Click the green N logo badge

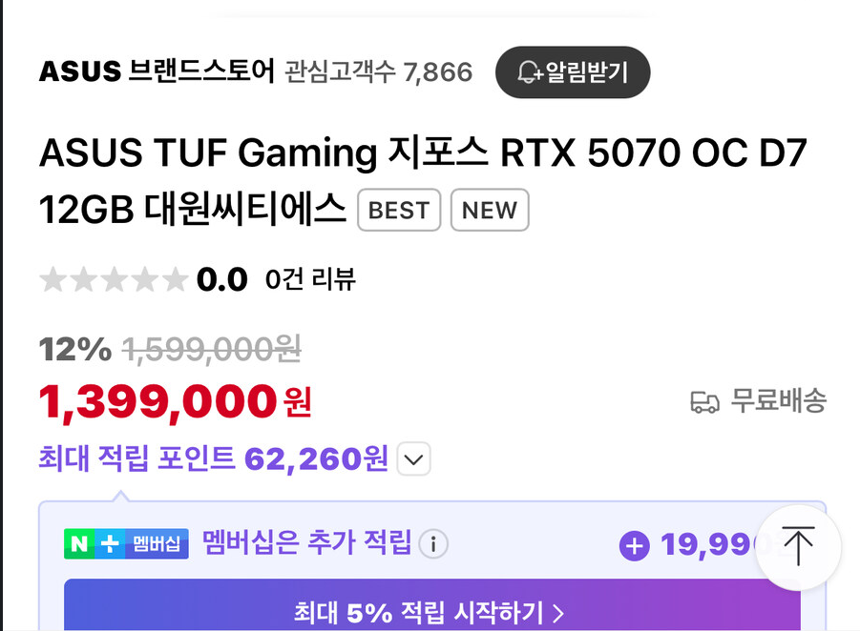coord(79,544)
